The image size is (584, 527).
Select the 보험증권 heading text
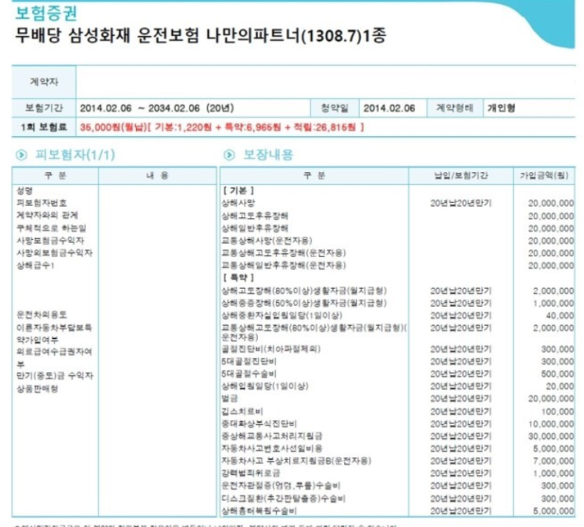[x=46, y=13]
